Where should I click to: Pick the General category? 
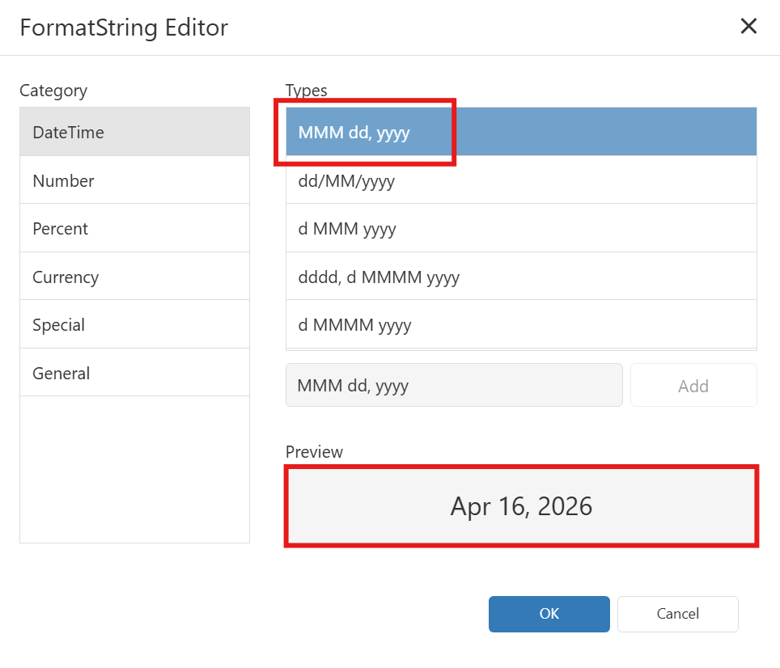coord(134,373)
